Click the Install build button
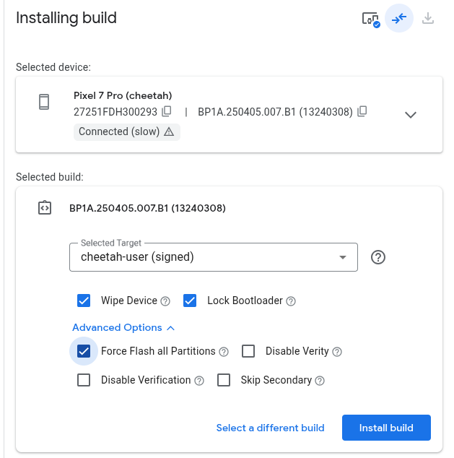This screenshot has width=454, height=458. coord(386,428)
